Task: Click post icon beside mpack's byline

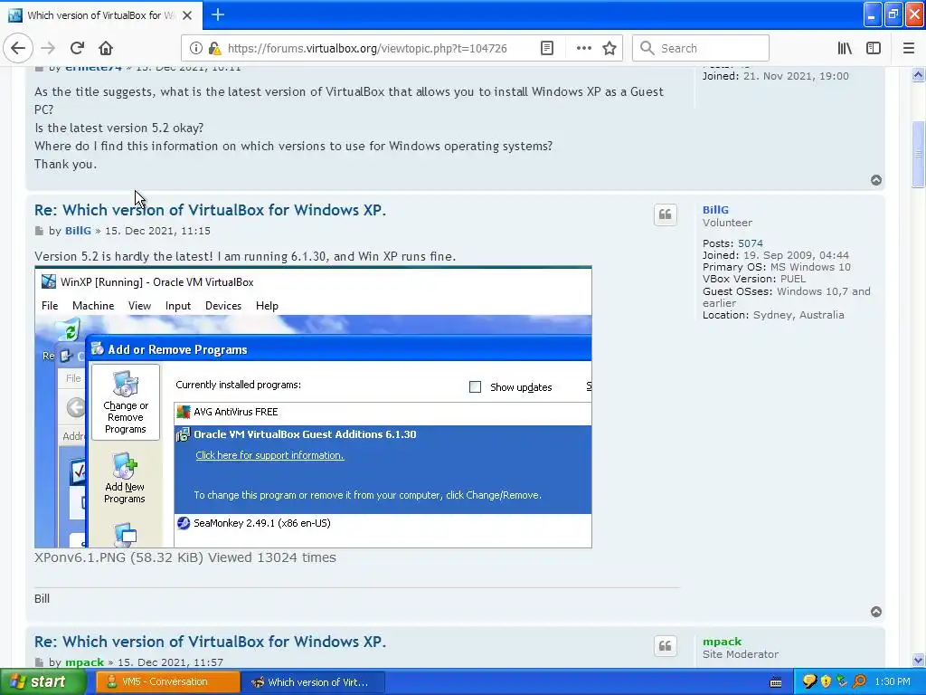Action: point(39,662)
